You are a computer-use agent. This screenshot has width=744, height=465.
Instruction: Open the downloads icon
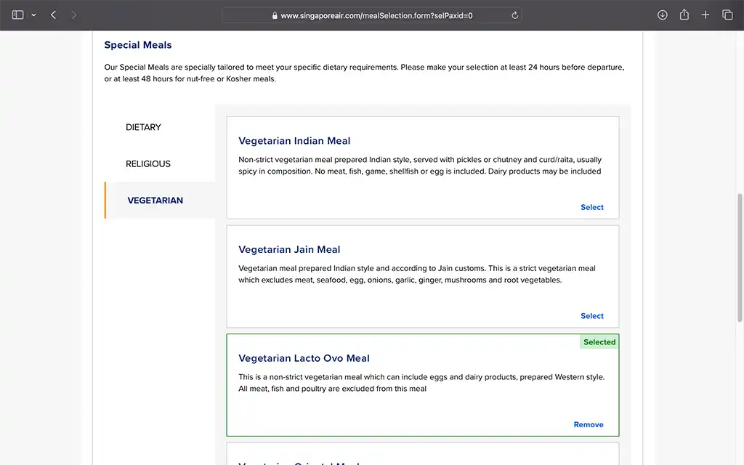pos(663,15)
